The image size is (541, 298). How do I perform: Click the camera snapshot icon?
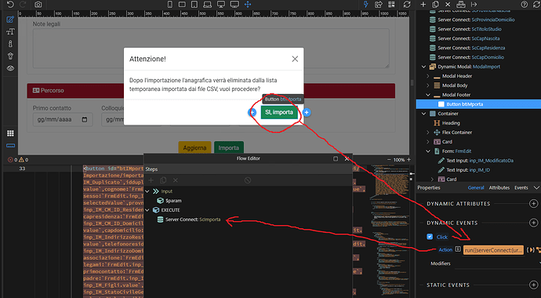point(38,5)
